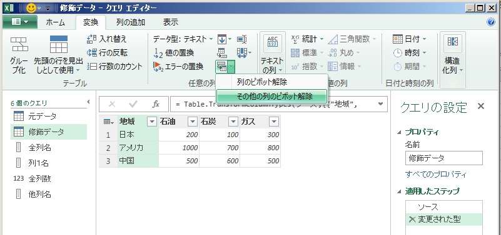Open 石油 column filter dropdown
The height and width of the screenshot is (235, 501).
193,122
